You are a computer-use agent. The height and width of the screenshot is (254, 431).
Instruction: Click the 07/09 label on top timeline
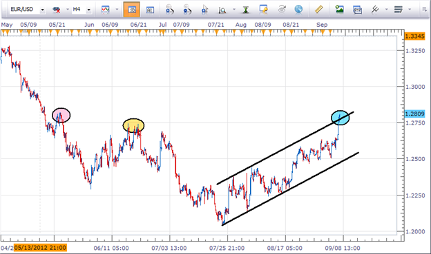click(182, 25)
